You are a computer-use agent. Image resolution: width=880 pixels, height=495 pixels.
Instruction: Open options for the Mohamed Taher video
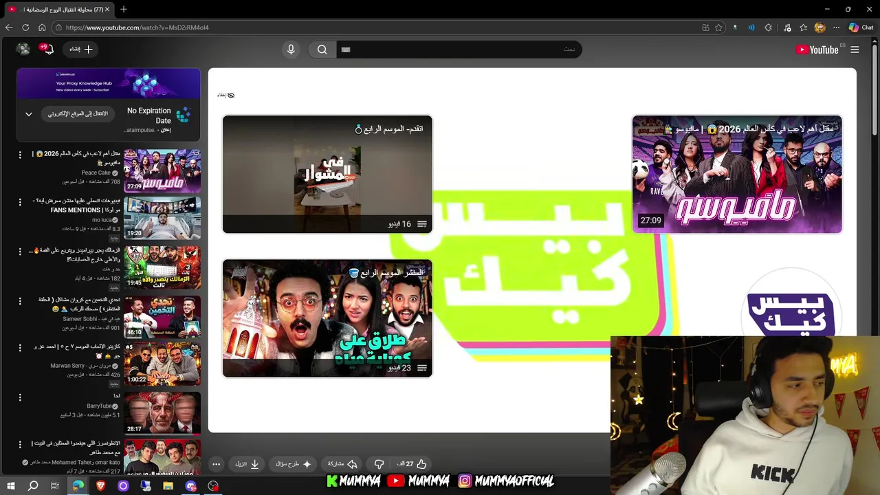20,445
